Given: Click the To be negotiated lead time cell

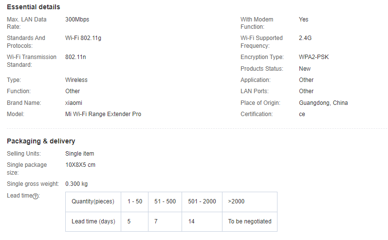Looking at the screenshot, I should [250, 221].
